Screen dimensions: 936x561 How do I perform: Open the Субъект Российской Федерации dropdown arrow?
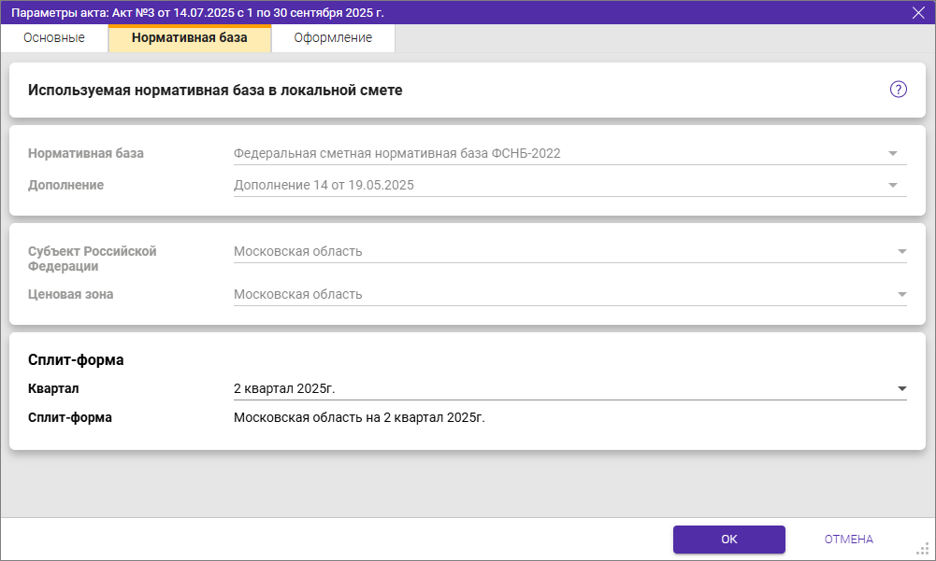tap(901, 251)
